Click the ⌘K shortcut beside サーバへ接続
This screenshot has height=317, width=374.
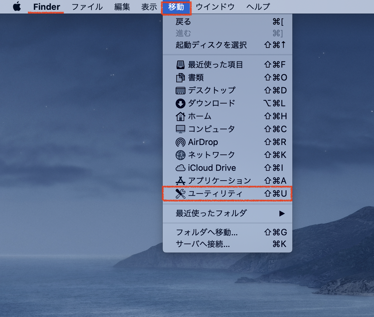pos(279,244)
